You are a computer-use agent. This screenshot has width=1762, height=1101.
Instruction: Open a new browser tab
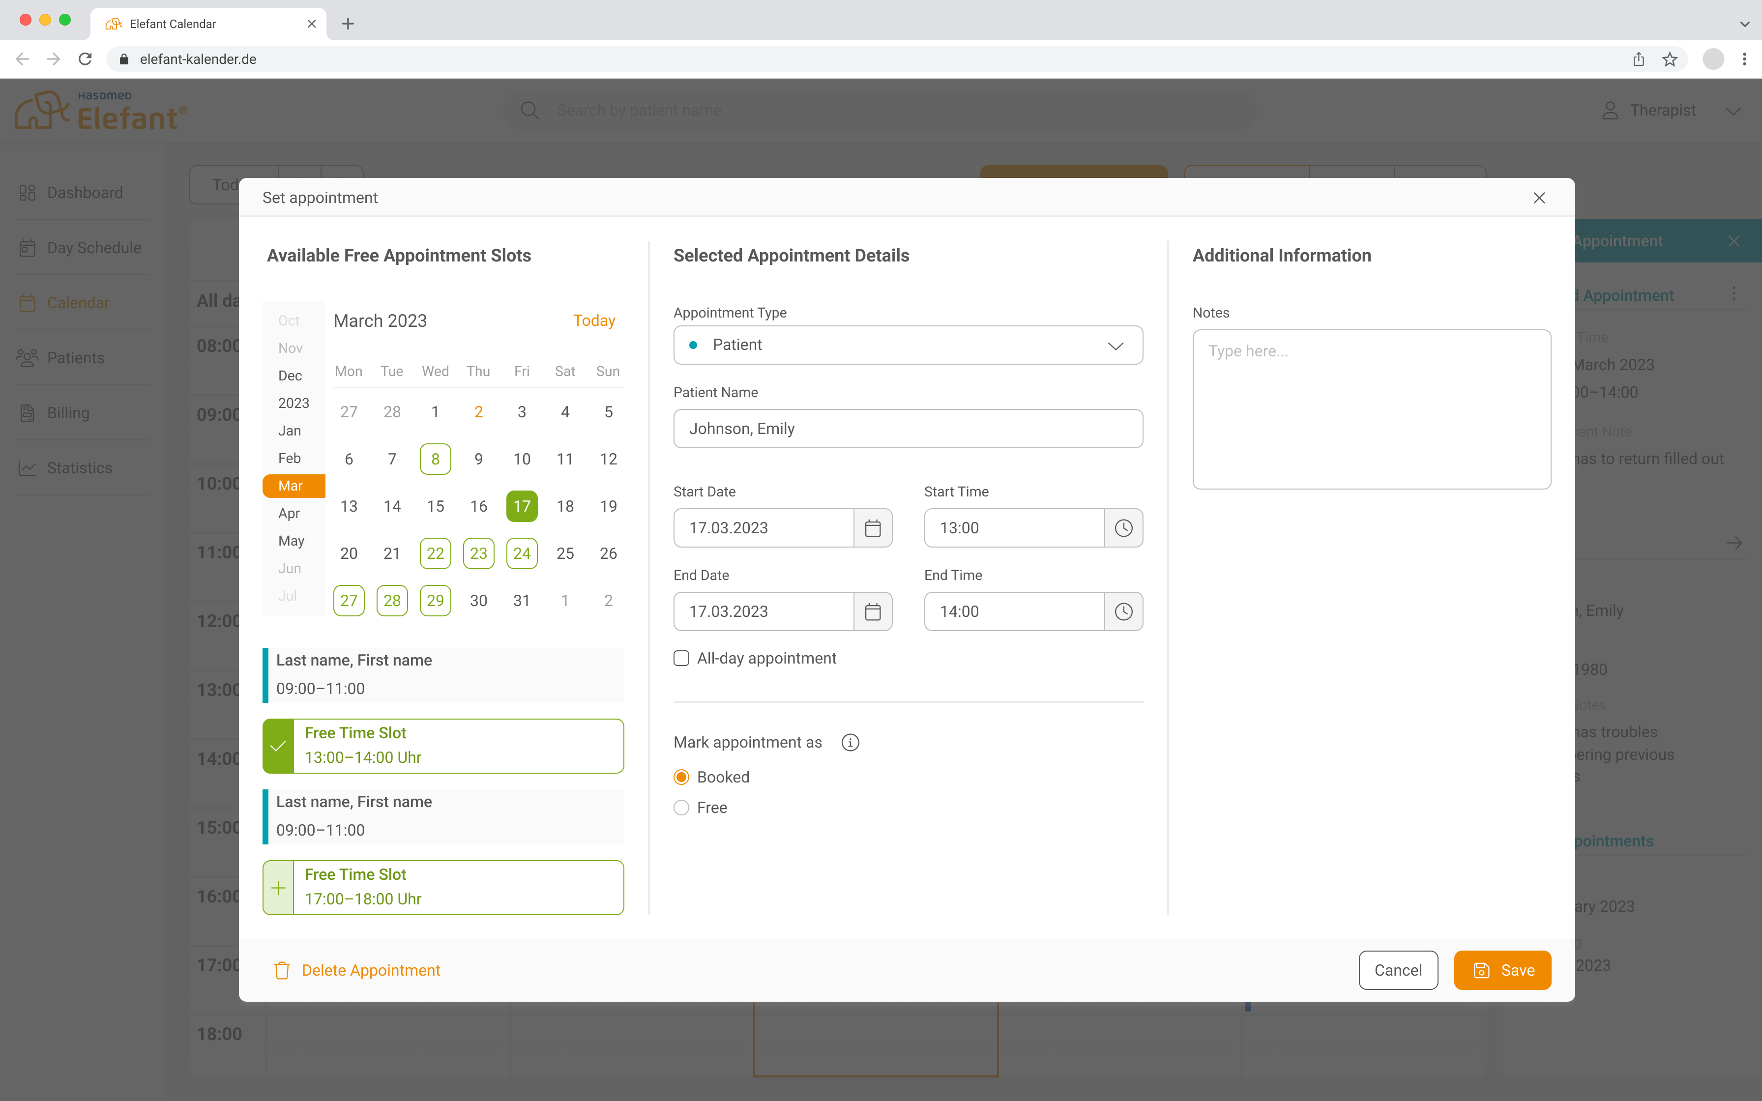(x=348, y=23)
